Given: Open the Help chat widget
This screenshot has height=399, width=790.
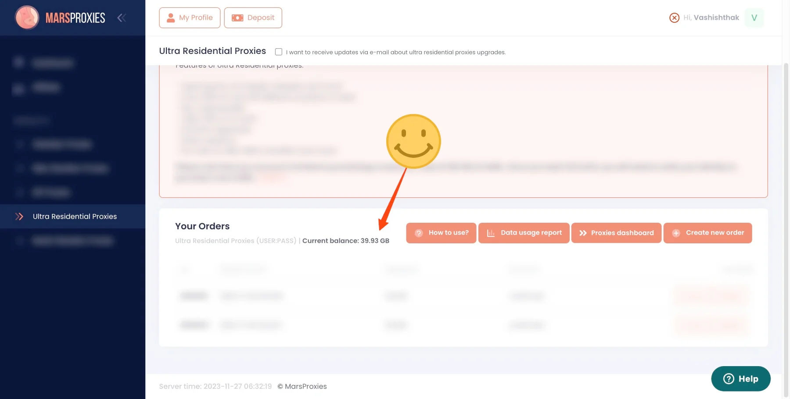Looking at the screenshot, I should pos(740,378).
